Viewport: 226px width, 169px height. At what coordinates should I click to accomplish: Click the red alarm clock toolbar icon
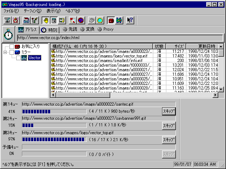click(16, 20)
